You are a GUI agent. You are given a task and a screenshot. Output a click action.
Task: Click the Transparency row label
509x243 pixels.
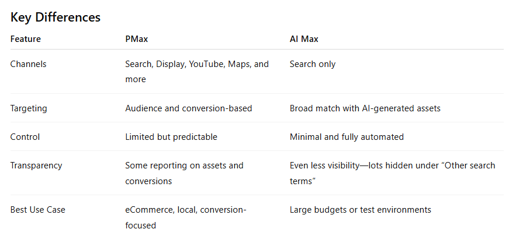(36, 165)
